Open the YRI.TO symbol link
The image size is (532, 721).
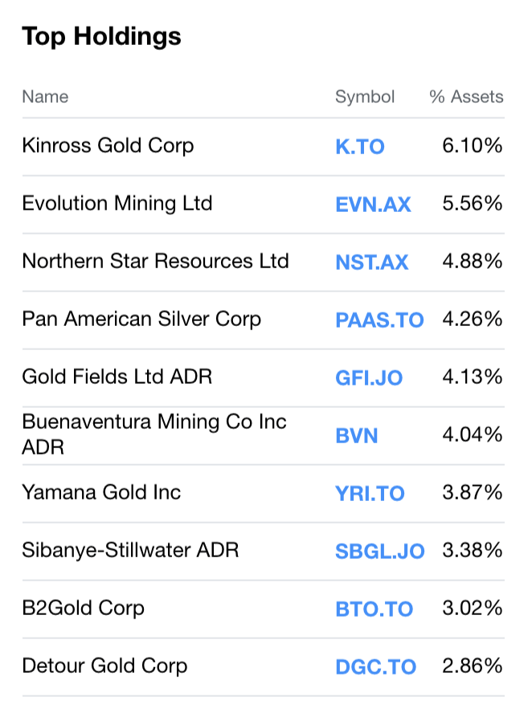[370, 494]
